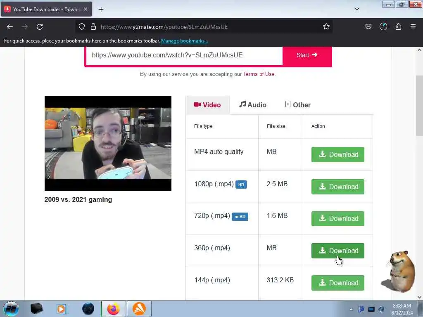Open the Pocket save icon
Screen dimensions: 423x317
(x=368, y=26)
